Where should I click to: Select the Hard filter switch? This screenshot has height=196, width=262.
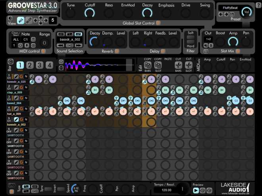tap(191, 42)
